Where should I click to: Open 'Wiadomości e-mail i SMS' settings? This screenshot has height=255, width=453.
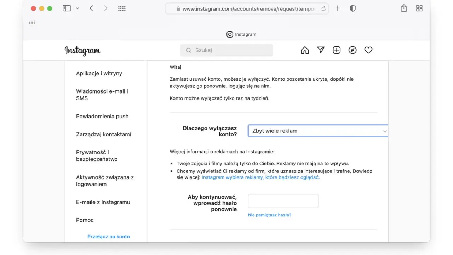point(102,95)
